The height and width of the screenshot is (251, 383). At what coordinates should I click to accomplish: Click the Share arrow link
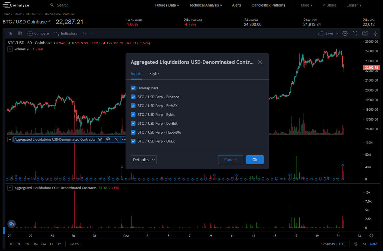click(329, 5)
